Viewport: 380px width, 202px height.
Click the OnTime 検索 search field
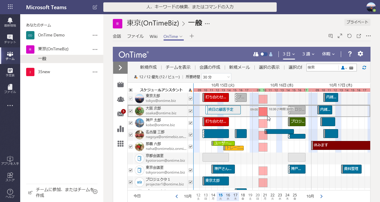tap(322, 68)
